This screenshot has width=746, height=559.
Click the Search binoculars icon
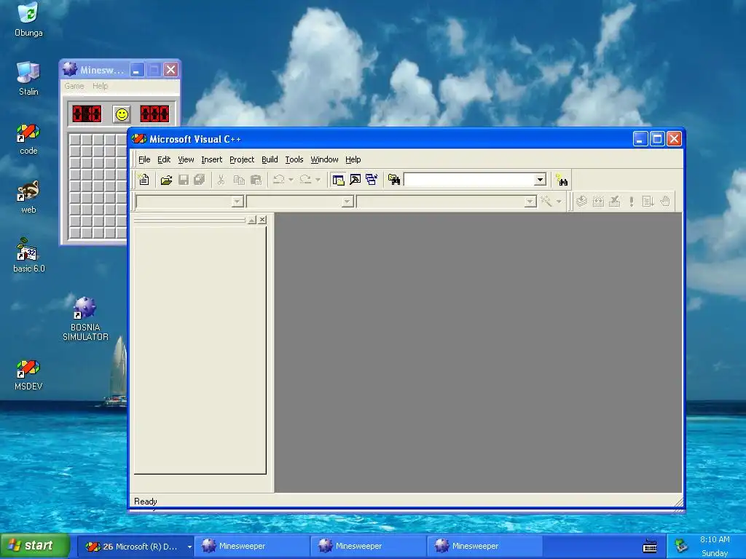(562, 180)
